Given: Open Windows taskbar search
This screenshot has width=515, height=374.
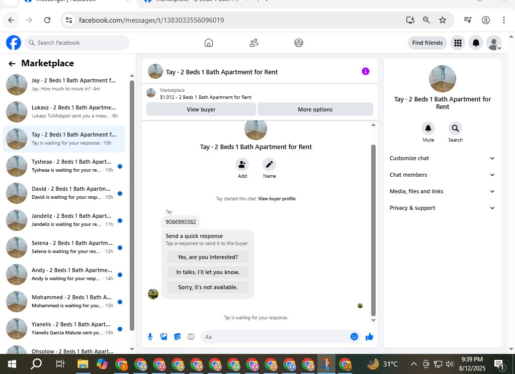Looking at the screenshot, I should point(36,364).
